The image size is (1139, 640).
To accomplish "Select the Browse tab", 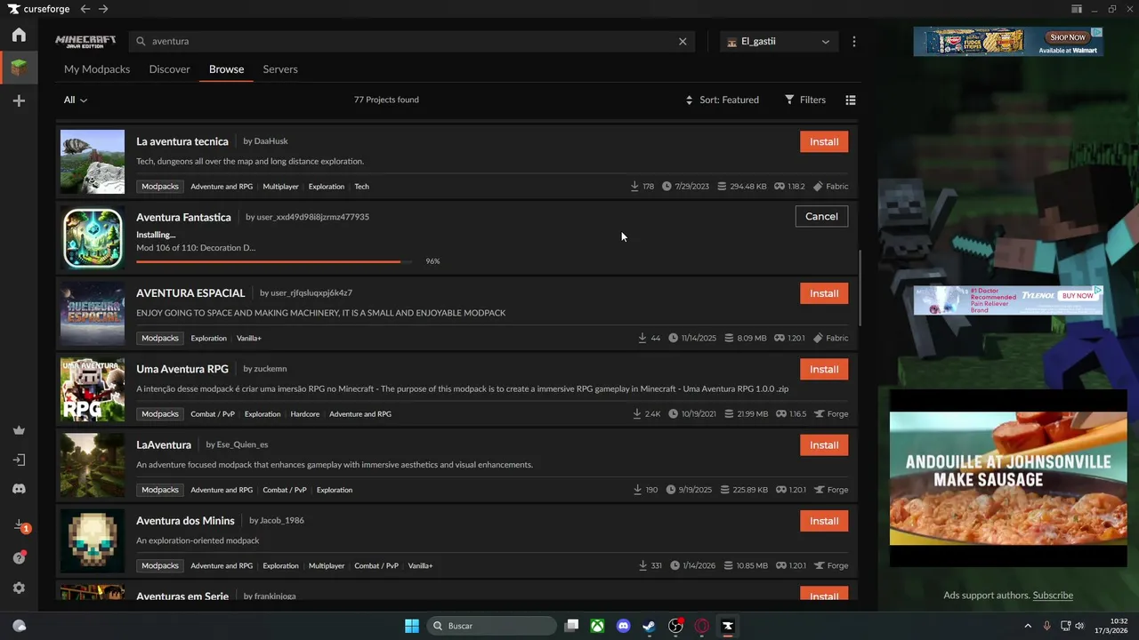I will pos(226,69).
